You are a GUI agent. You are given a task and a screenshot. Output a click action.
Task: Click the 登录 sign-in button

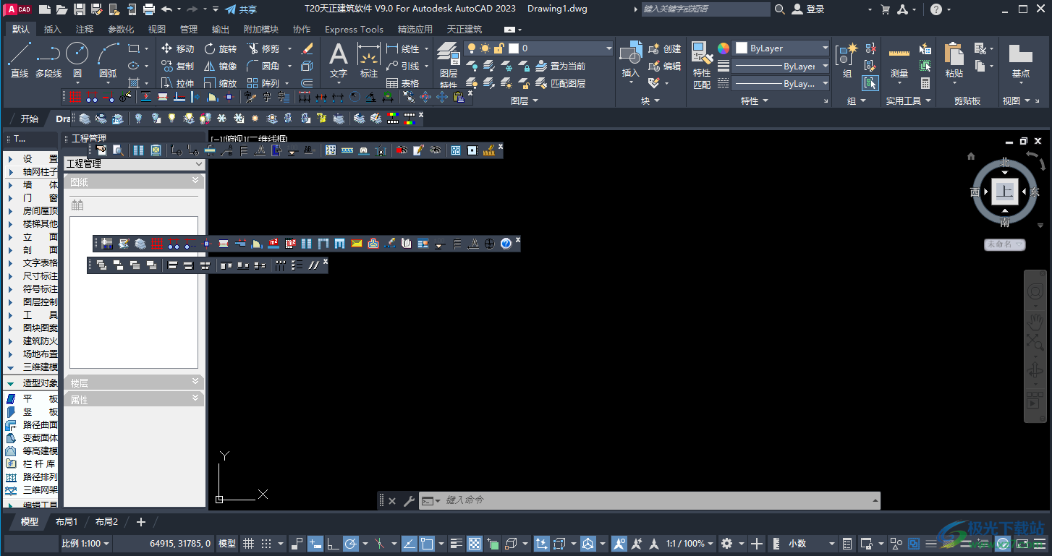click(x=808, y=9)
